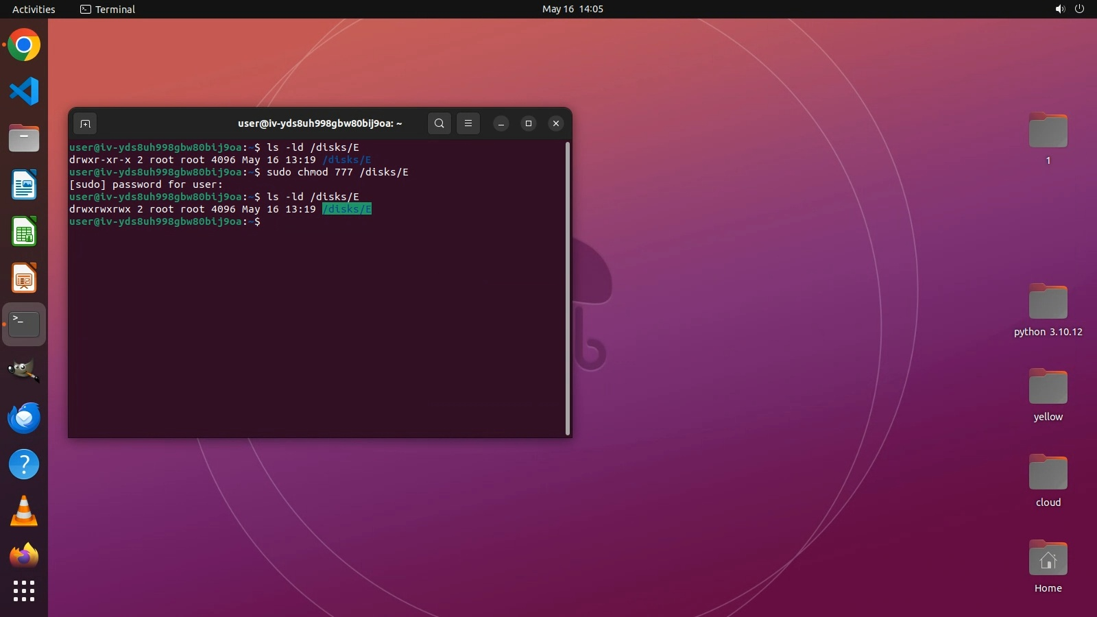Expand the system status menu

(x=1070, y=9)
